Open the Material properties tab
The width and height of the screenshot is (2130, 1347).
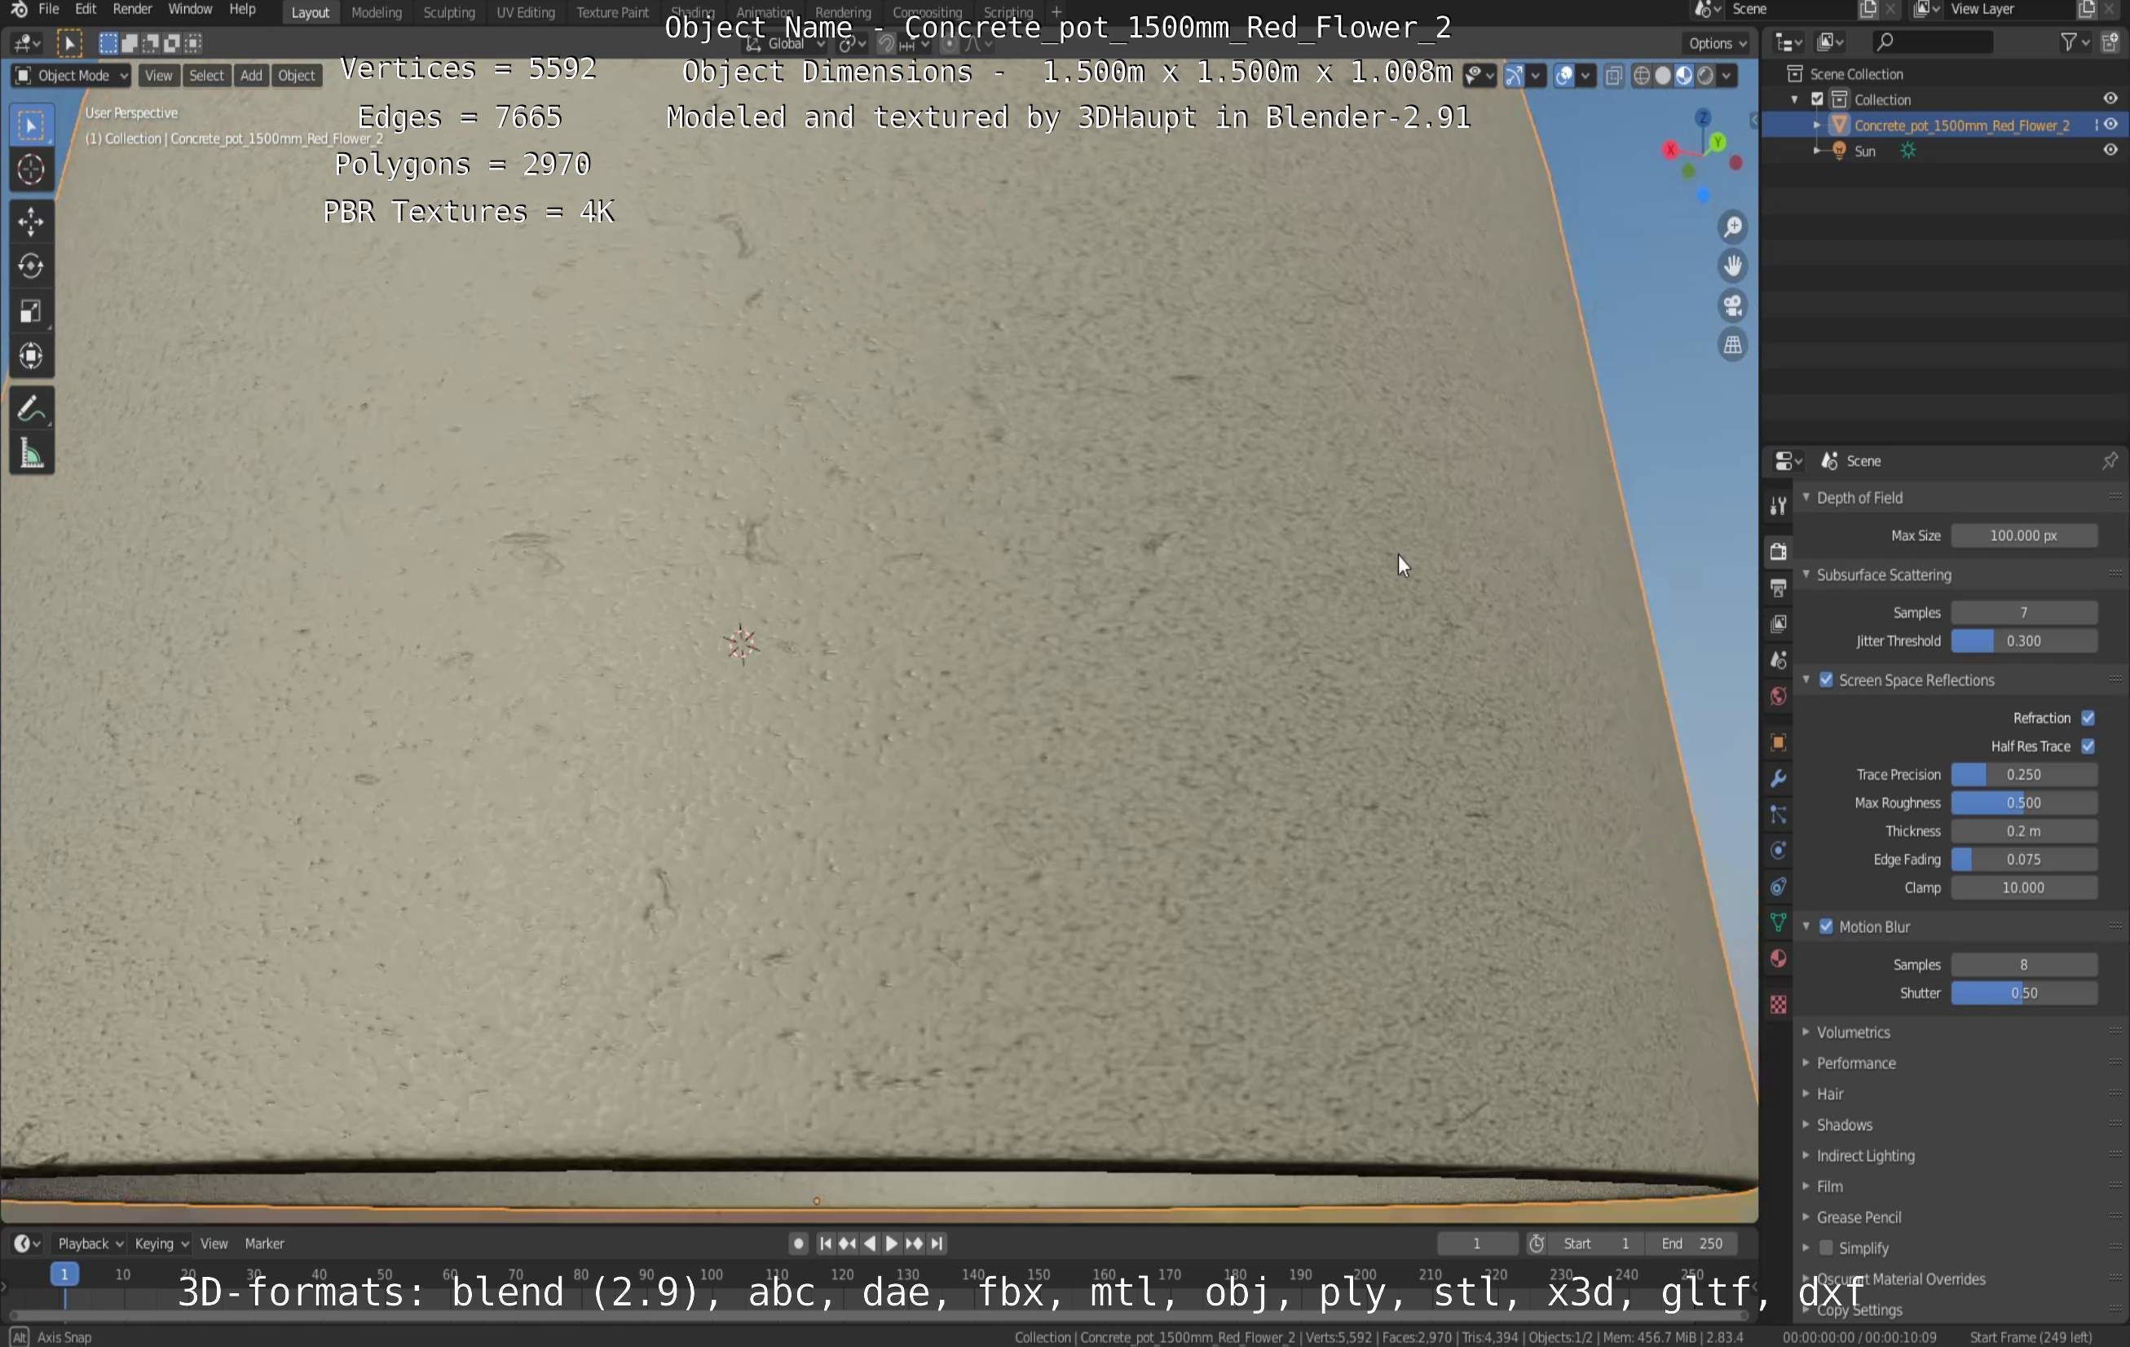coord(1778,959)
